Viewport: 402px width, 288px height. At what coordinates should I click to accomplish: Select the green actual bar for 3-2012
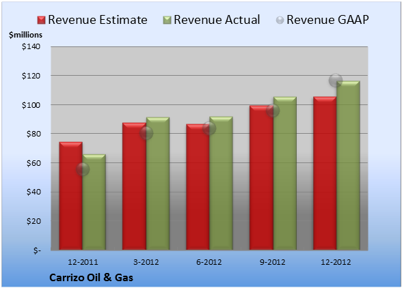[x=158, y=184]
